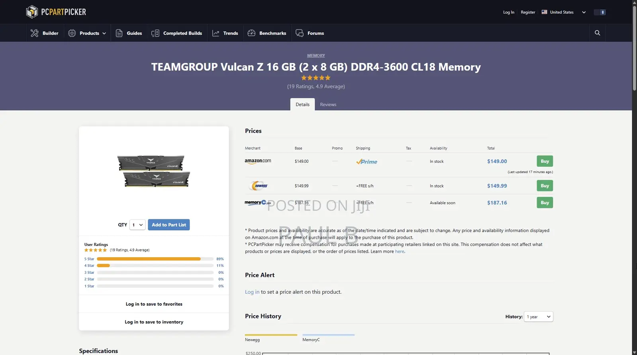Open the Amazon.com merchant logo
637x355 pixels.
258,161
